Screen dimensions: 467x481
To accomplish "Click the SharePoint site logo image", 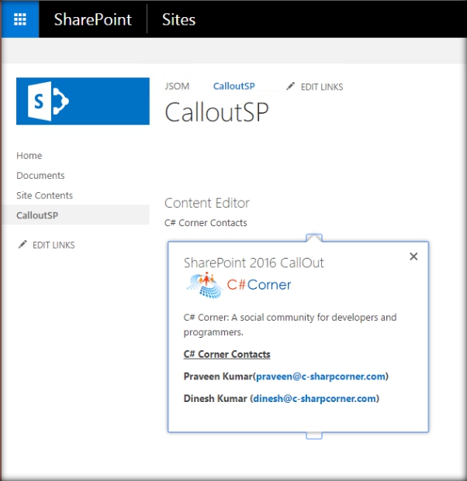I will [83, 101].
